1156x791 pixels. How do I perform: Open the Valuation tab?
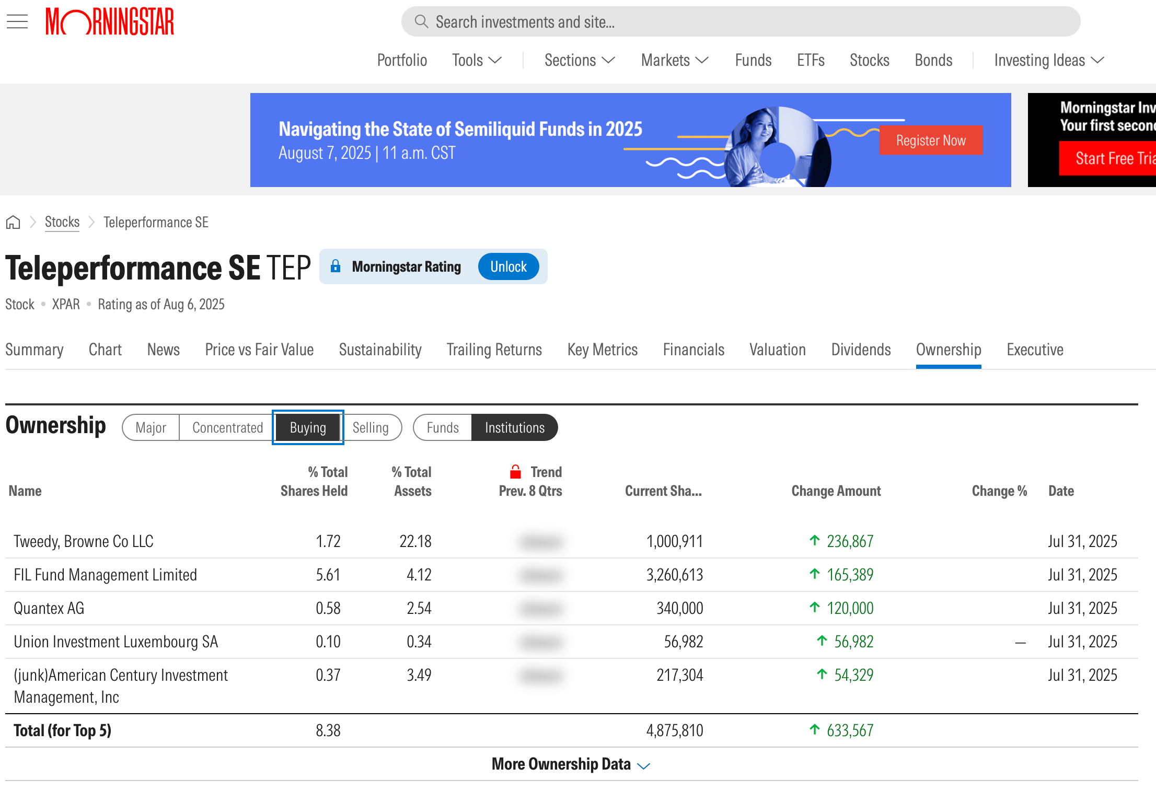tap(777, 350)
